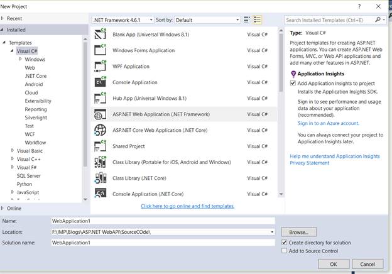Select the Python category
392x274 pixels.
[24, 184]
